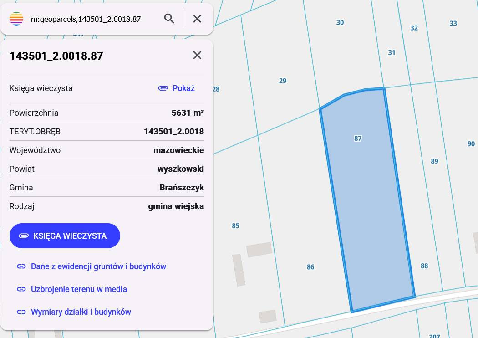Click the county value wyszkowski
This screenshot has width=478, height=338.
(180, 169)
